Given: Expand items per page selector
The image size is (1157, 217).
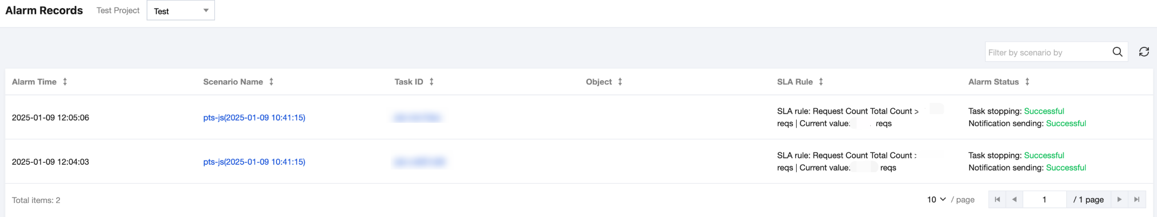Looking at the screenshot, I should pos(937,199).
